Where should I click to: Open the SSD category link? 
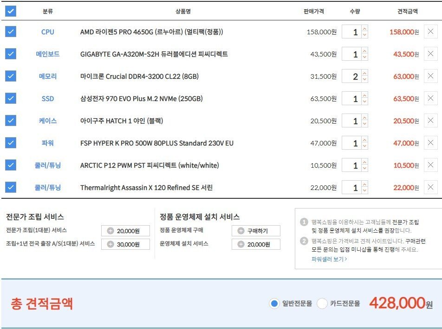tap(48, 99)
